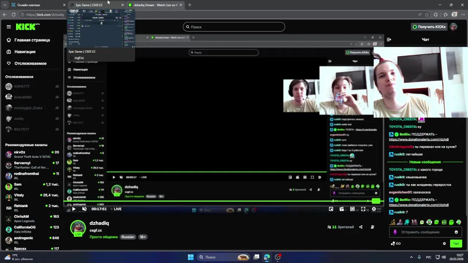468x263 pixels.
Task: Open followed channel moneyglai_Stake
Action: pyautogui.click(x=32, y=108)
